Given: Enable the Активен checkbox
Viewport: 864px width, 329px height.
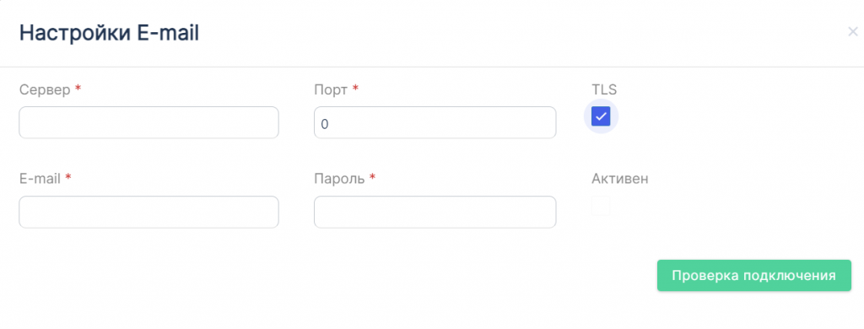Looking at the screenshot, I should (x=601, y=206).
